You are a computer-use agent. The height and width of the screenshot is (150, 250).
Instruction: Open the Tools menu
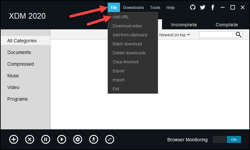coord(155,8)
